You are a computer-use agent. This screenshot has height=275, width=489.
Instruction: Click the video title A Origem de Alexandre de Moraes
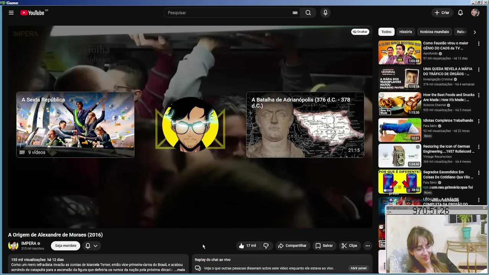[55, 235]
